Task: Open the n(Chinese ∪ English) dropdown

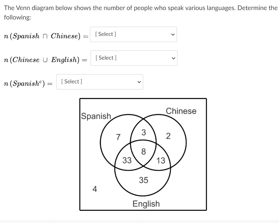Action: [x=134, y=58]
